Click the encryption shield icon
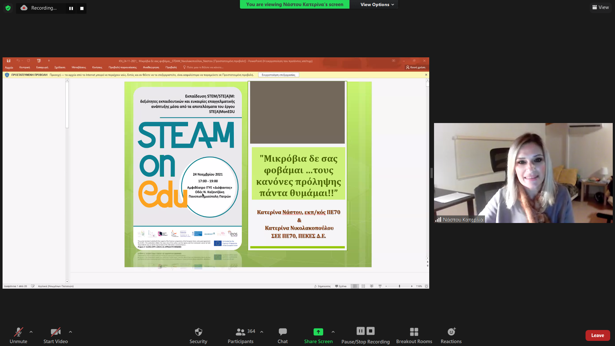Viewport: 615px width, 346px height. 8,8
